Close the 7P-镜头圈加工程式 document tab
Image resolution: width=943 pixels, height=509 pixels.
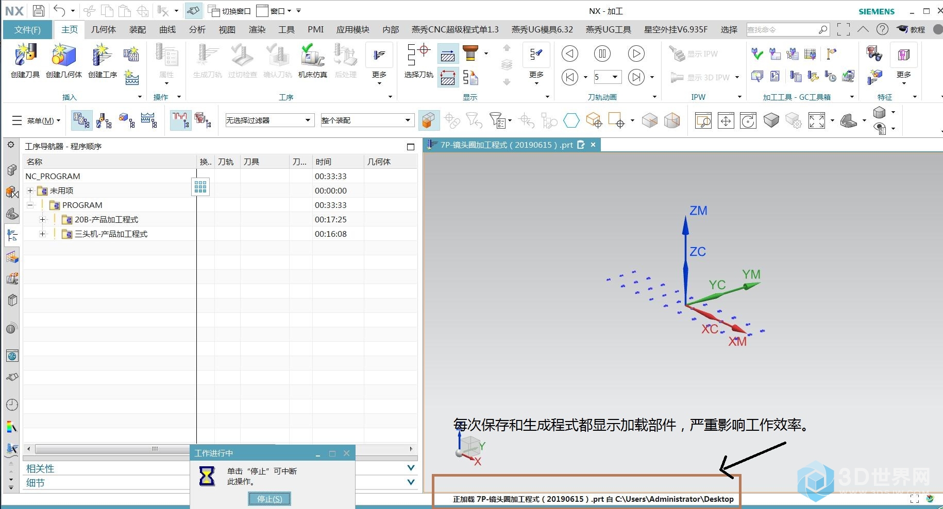[593, 145]
